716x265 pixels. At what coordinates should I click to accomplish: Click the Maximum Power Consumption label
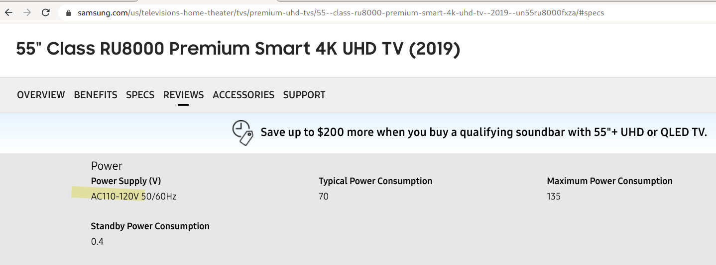[609, 181]
